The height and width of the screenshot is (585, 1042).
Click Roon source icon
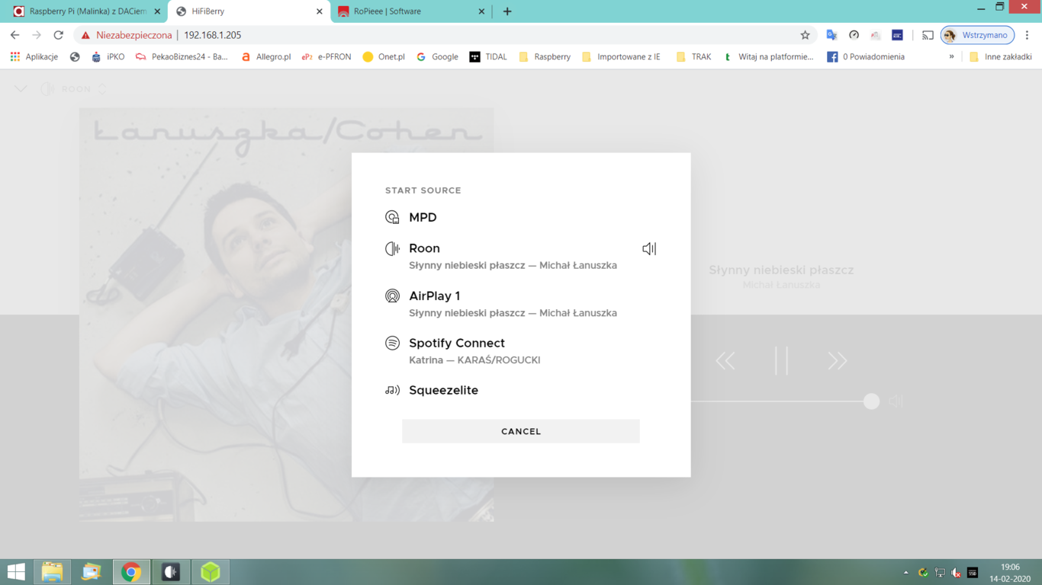392,248
